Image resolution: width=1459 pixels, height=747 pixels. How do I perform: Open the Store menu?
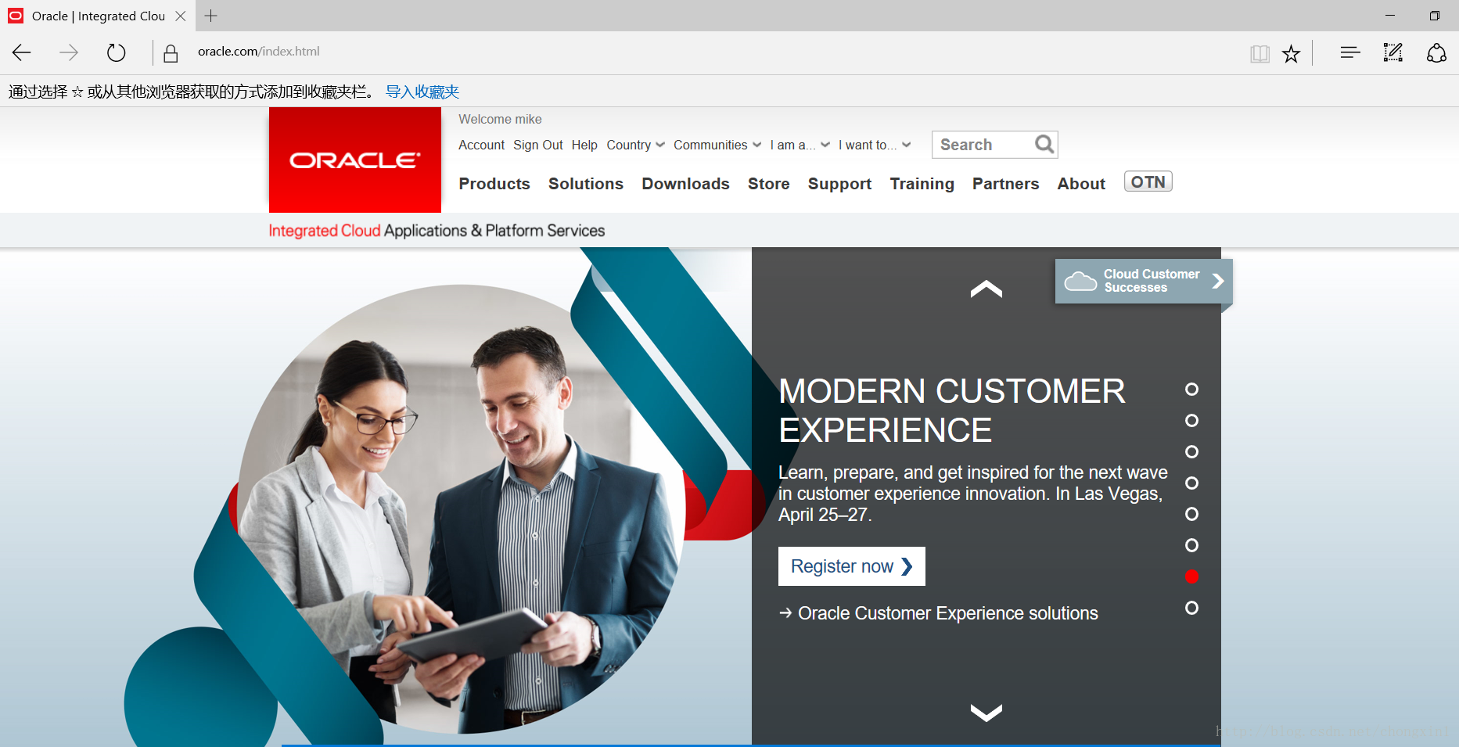(x=769, y=184)
